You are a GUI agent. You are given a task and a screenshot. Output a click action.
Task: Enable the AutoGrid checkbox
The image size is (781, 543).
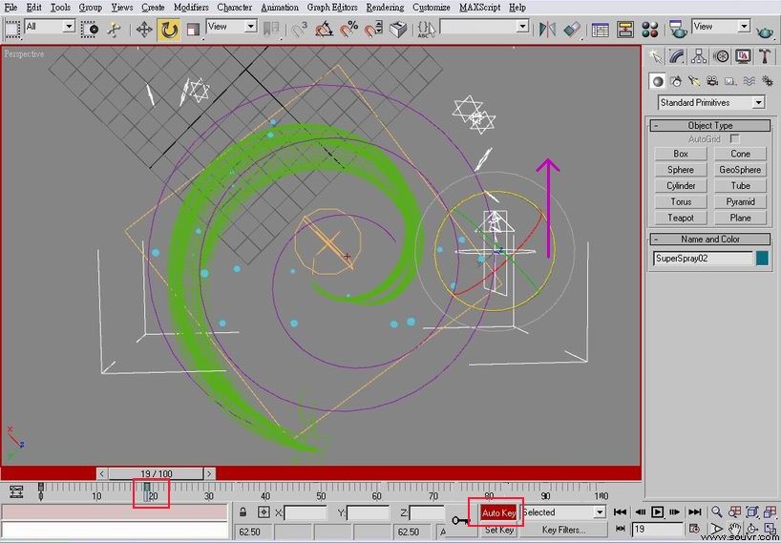point(734,139)
